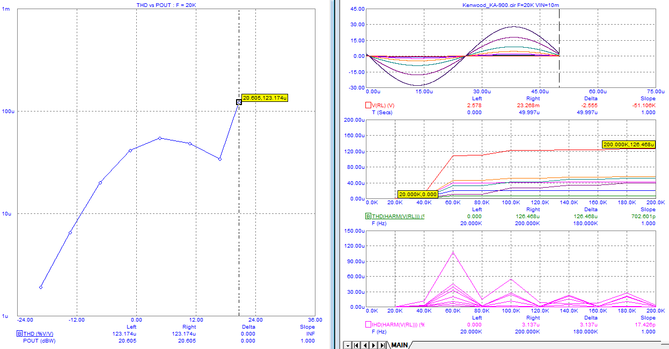Click the 23.268m right cursor value

coord(529,106)
